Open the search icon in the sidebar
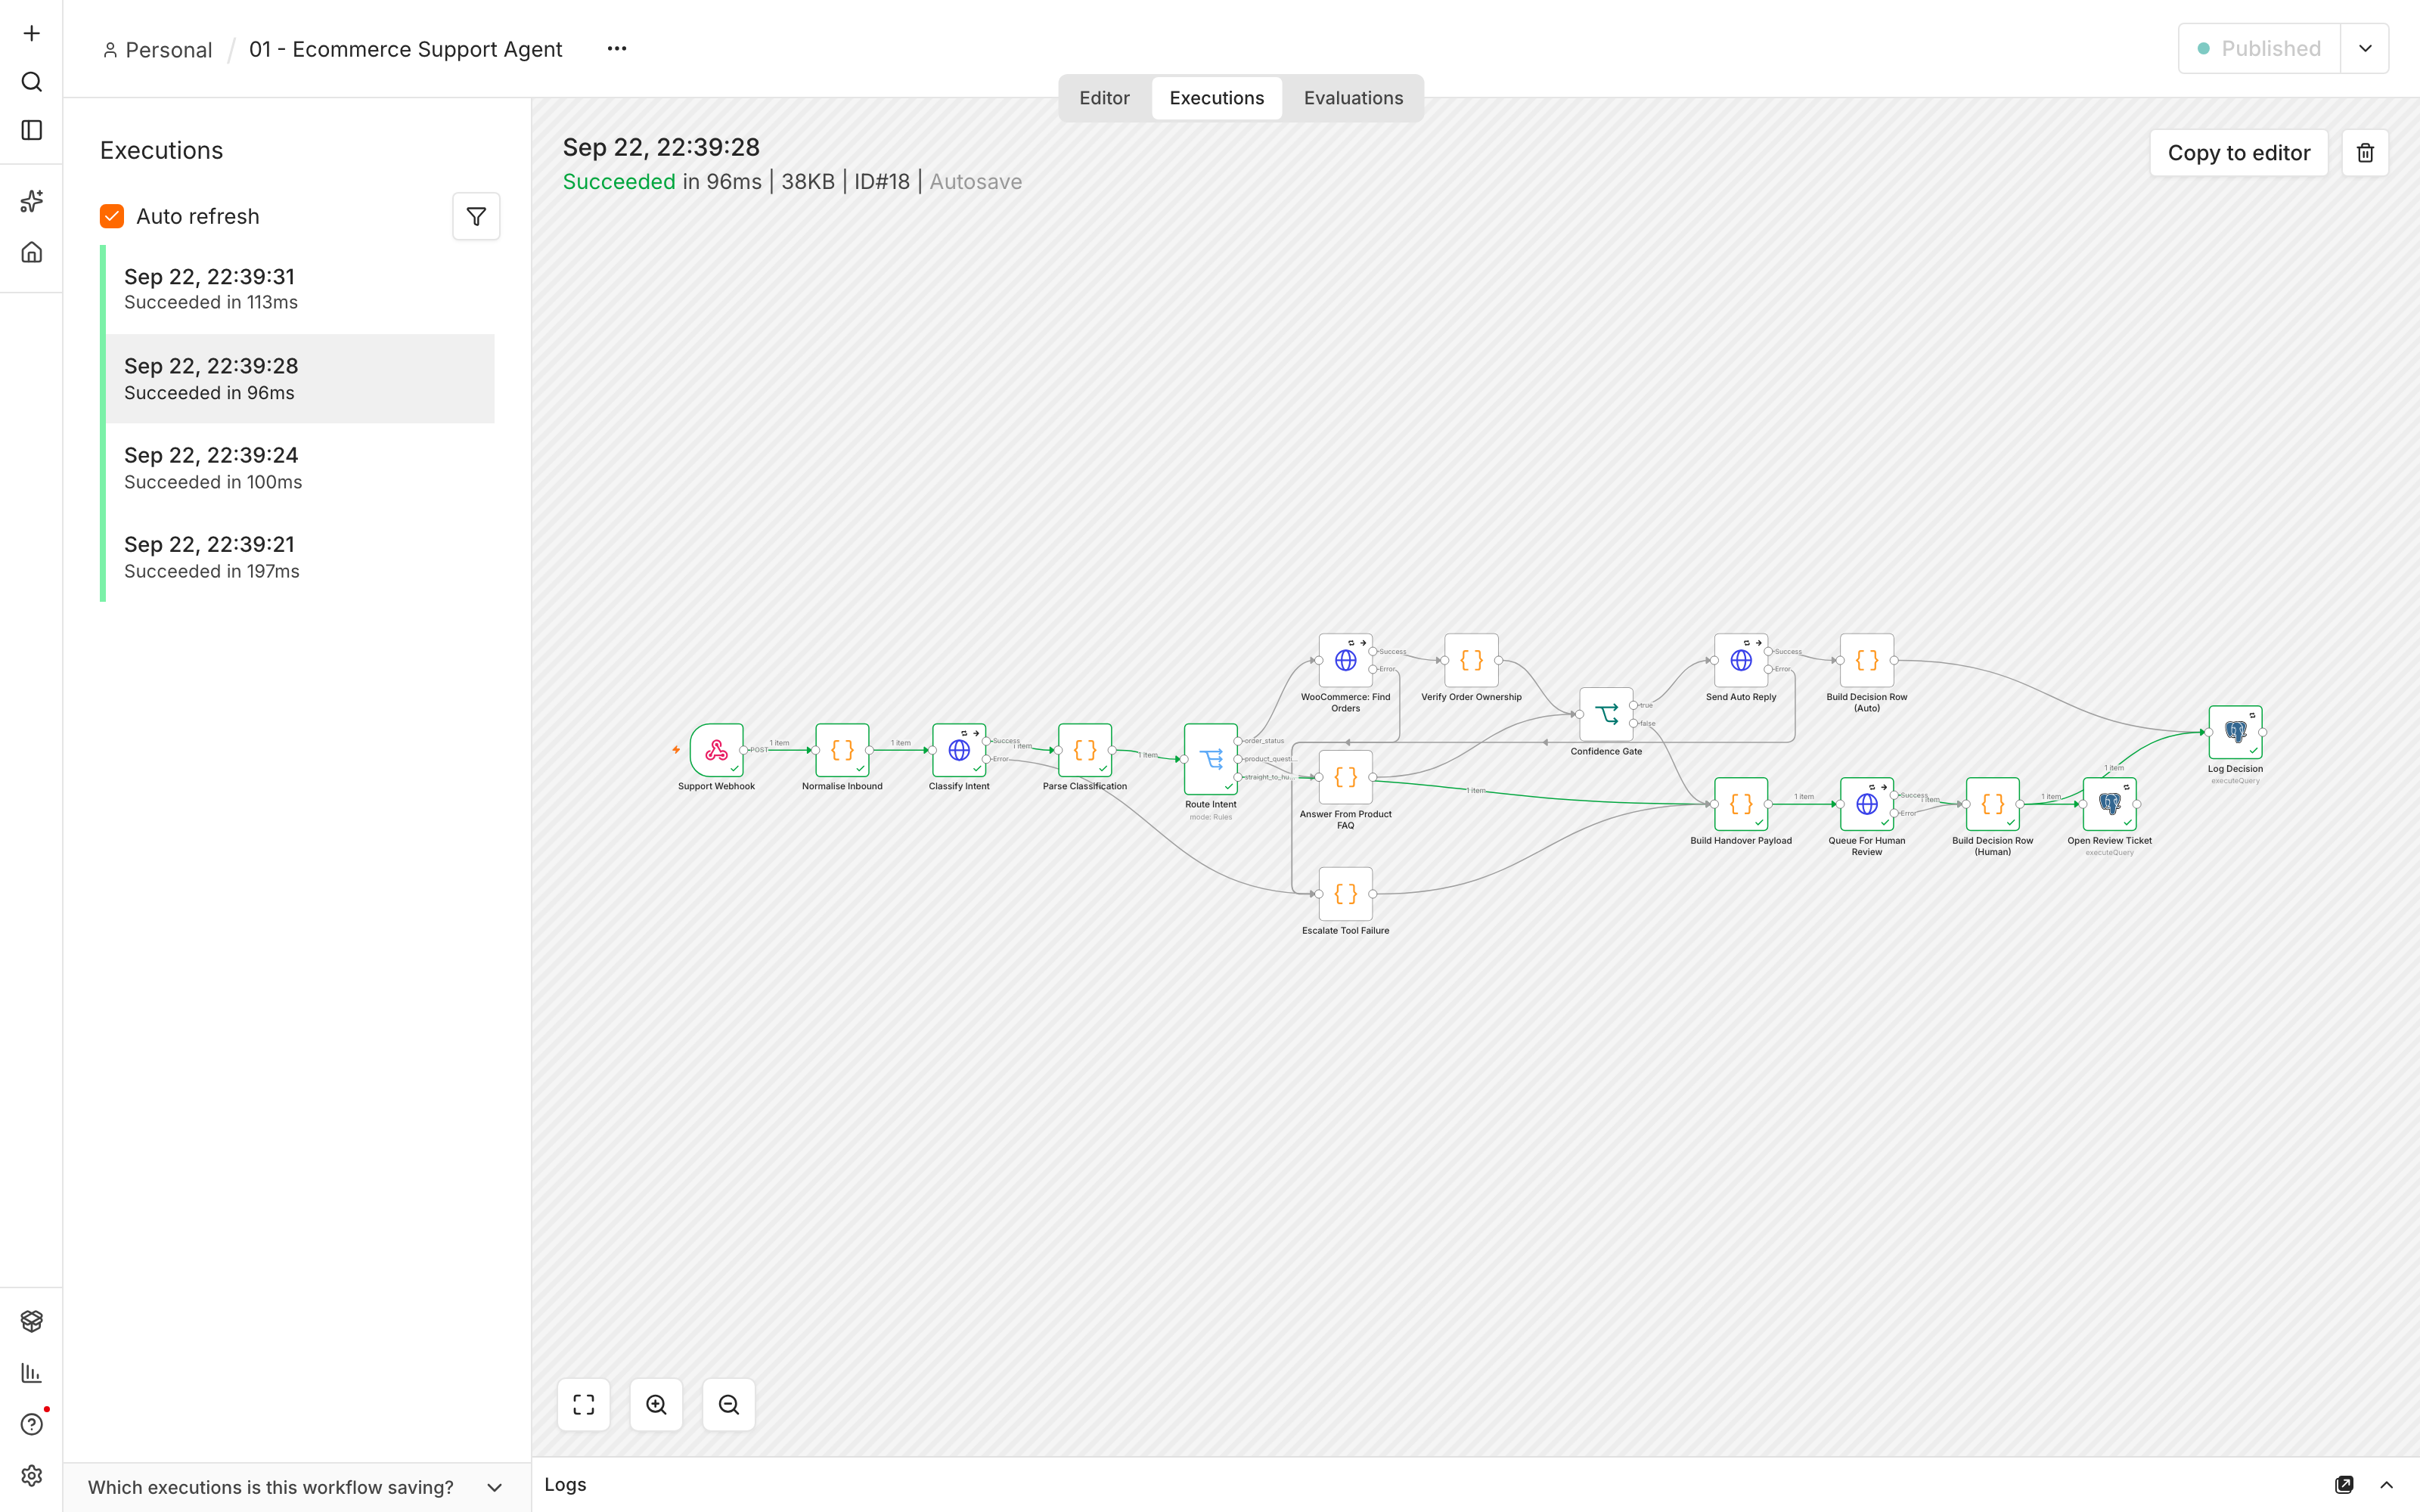The image size is (2420, 1512). click(x=31, y=82)
